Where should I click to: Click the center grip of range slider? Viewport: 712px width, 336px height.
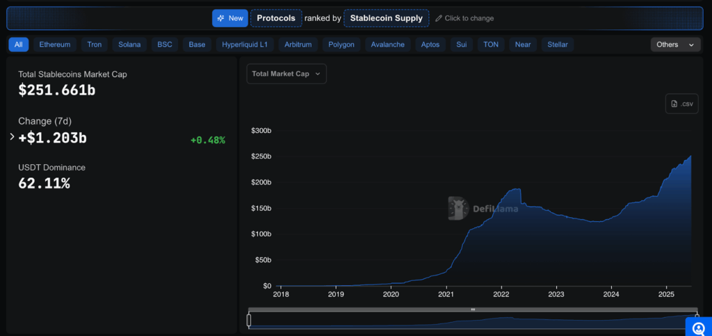[x=473, y=309]
